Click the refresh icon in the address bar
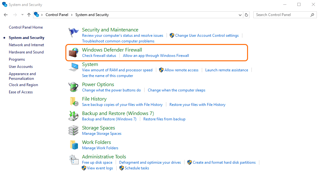The height and width of the screenshot is (181, 320). coord(246,14)
